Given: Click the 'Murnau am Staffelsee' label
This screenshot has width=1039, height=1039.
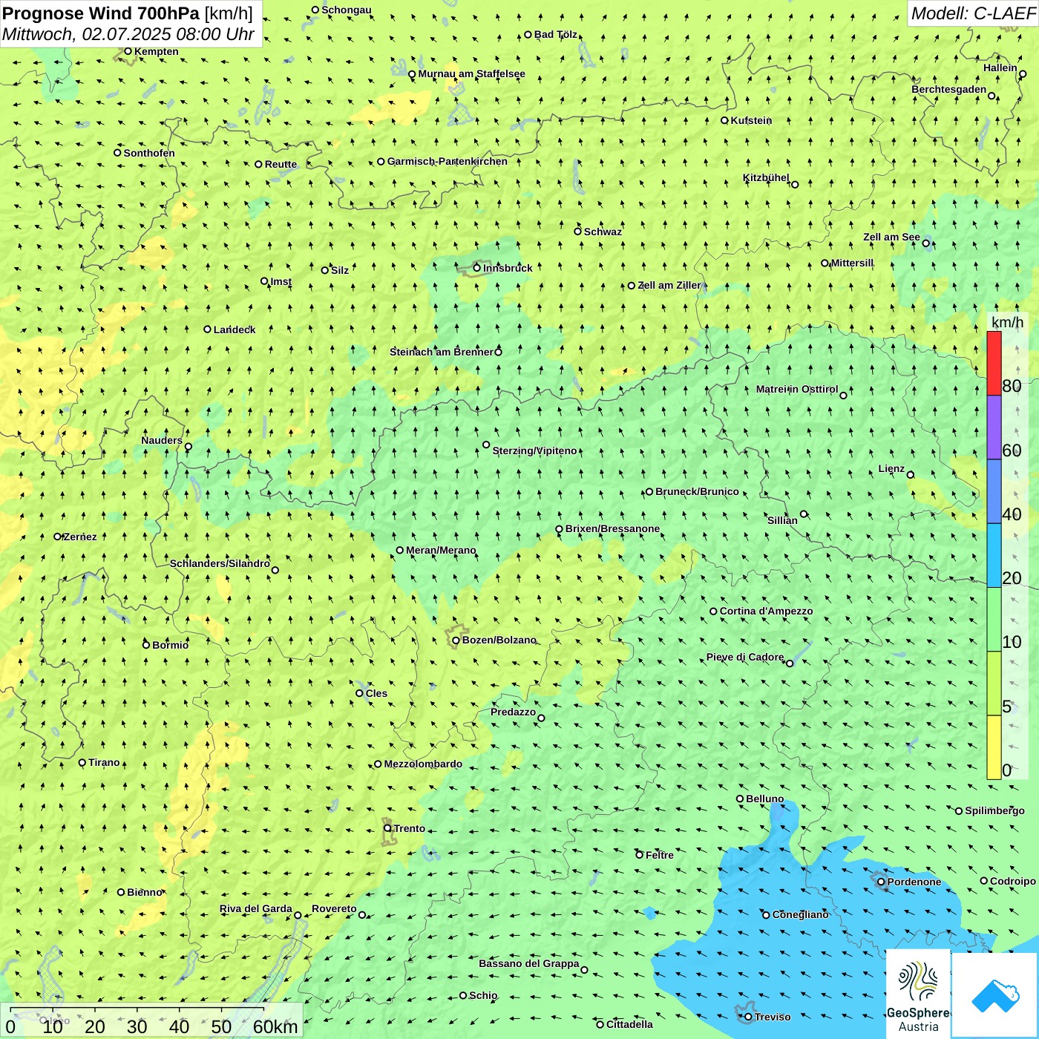Looking at the screenshot, I should (x=471, y=73).
